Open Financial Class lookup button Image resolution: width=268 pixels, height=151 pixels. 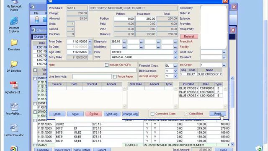[175, 65]
